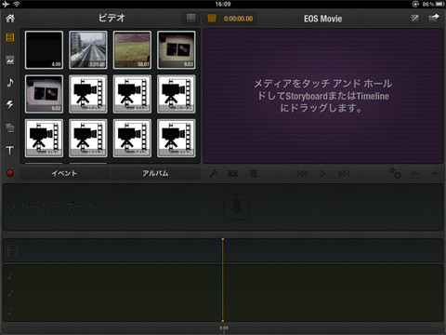Click the 0:00:00.00 timecode display

click(x=238, y=19)
